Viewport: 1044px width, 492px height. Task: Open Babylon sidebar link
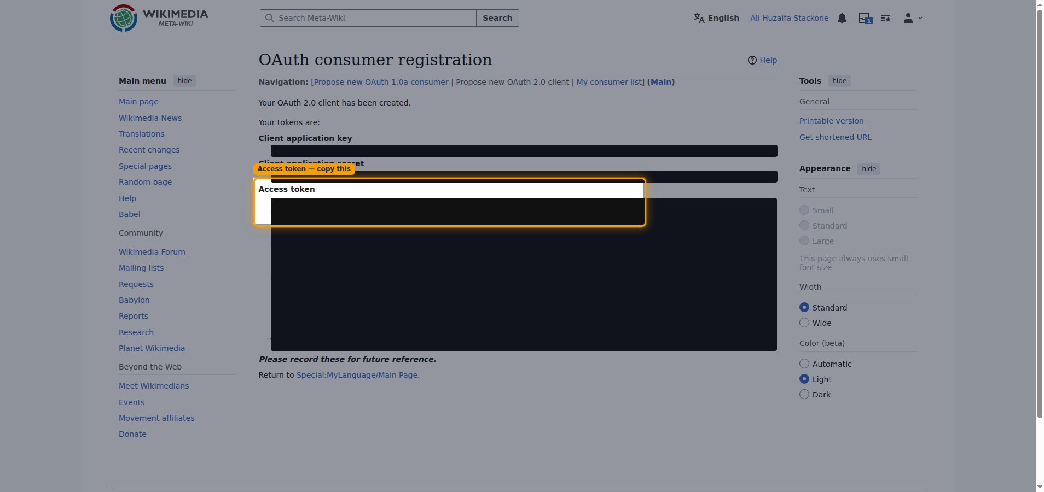[x=134, y=300]
